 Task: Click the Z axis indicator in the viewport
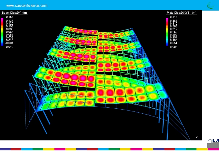(197, 137)
